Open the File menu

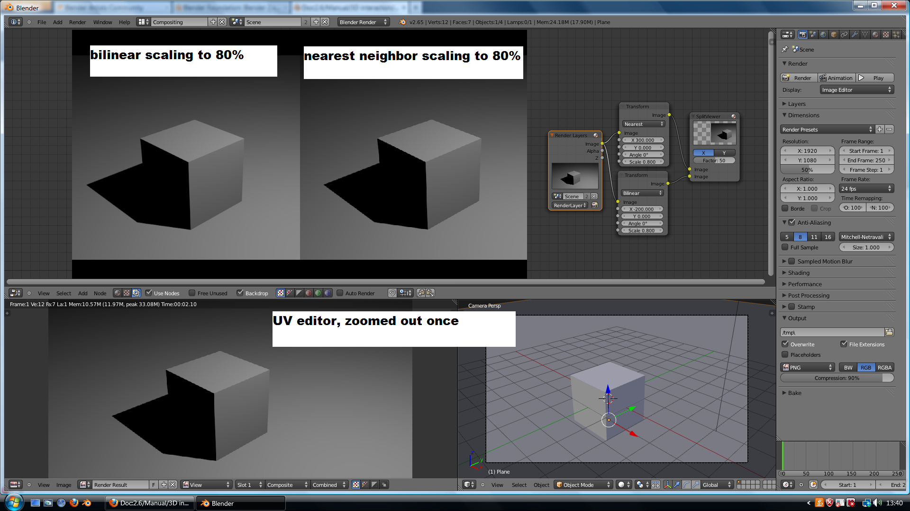(42, 22)
